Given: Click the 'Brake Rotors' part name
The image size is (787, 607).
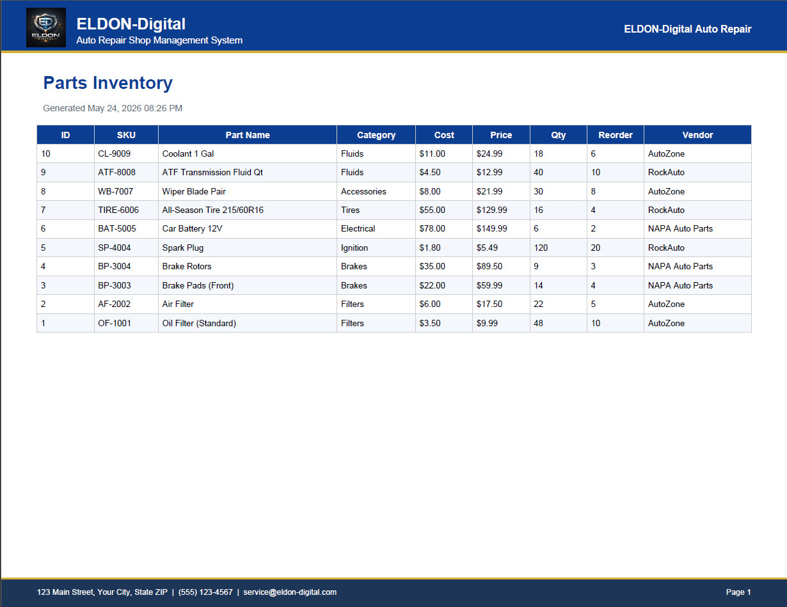Looking at the screenshot, I should click(x=187, y=266).
